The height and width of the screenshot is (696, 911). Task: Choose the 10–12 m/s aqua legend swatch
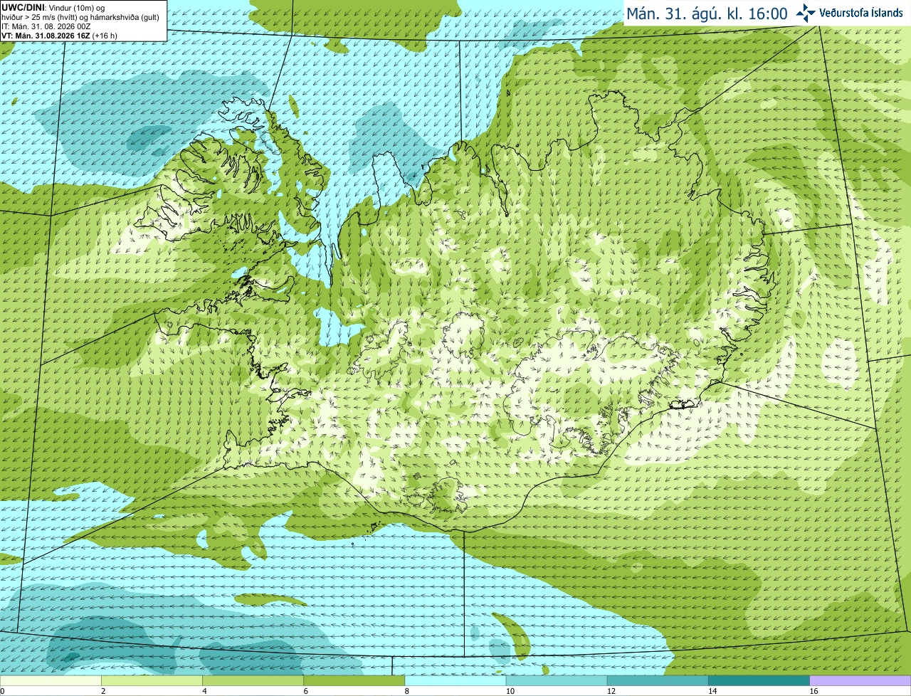click(557, 681)
